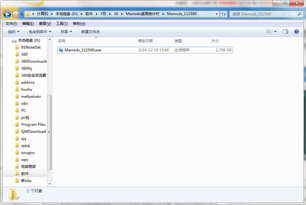
Task: Open the 文件(F) menu
Action: [11, 23]
